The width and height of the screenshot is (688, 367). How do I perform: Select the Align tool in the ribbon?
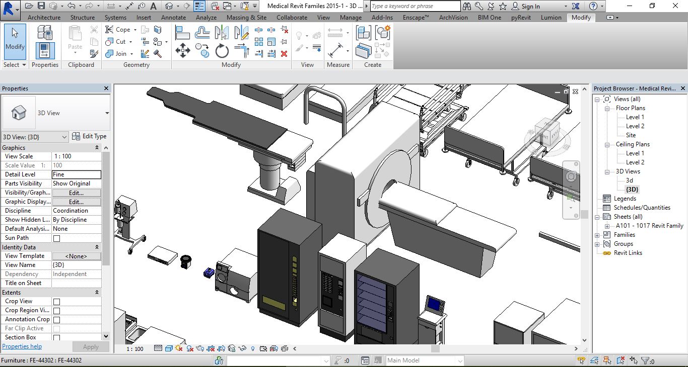click(182, 33)
